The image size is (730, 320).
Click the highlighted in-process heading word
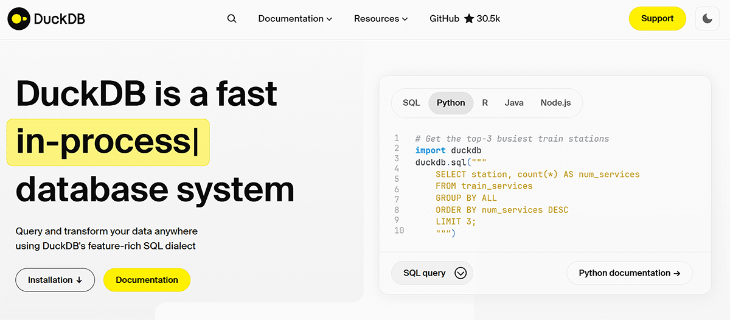pyautogui.click(x=108, y=142)
